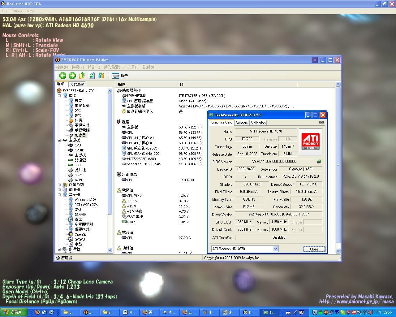Expand the 作業系統 tree node
This screenshot has height=317, width=396.
coord(59,185)
